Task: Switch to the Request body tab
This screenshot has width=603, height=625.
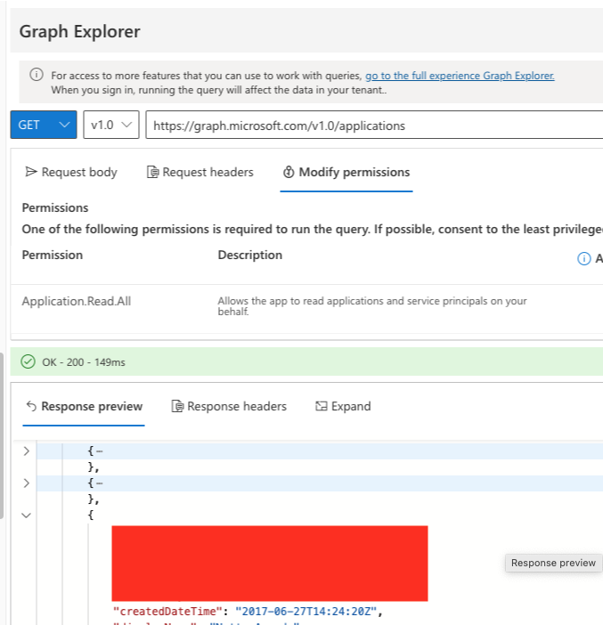Action: point(71,172)
